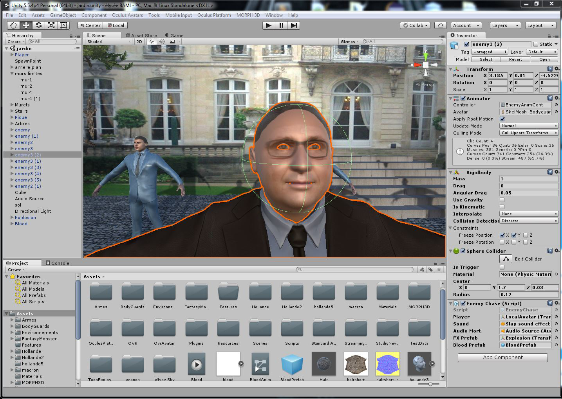Click Edit Collider icon button
This screenshot has height=399, width=562.
(506, 259)
